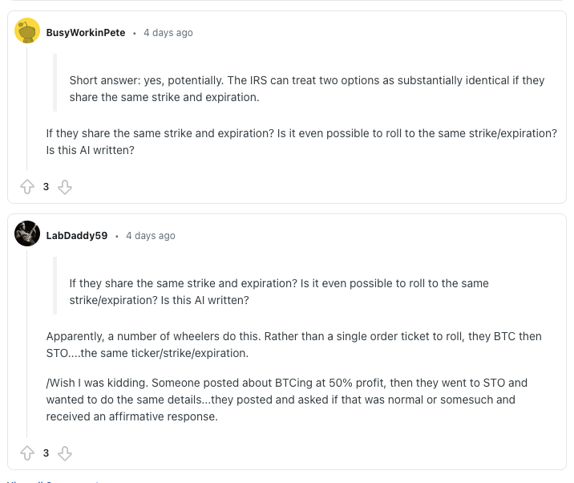This screenshot has height=483, width=574.
Task: Click vote count on BusyWorkinPete's comment
Action: (46, 187)
